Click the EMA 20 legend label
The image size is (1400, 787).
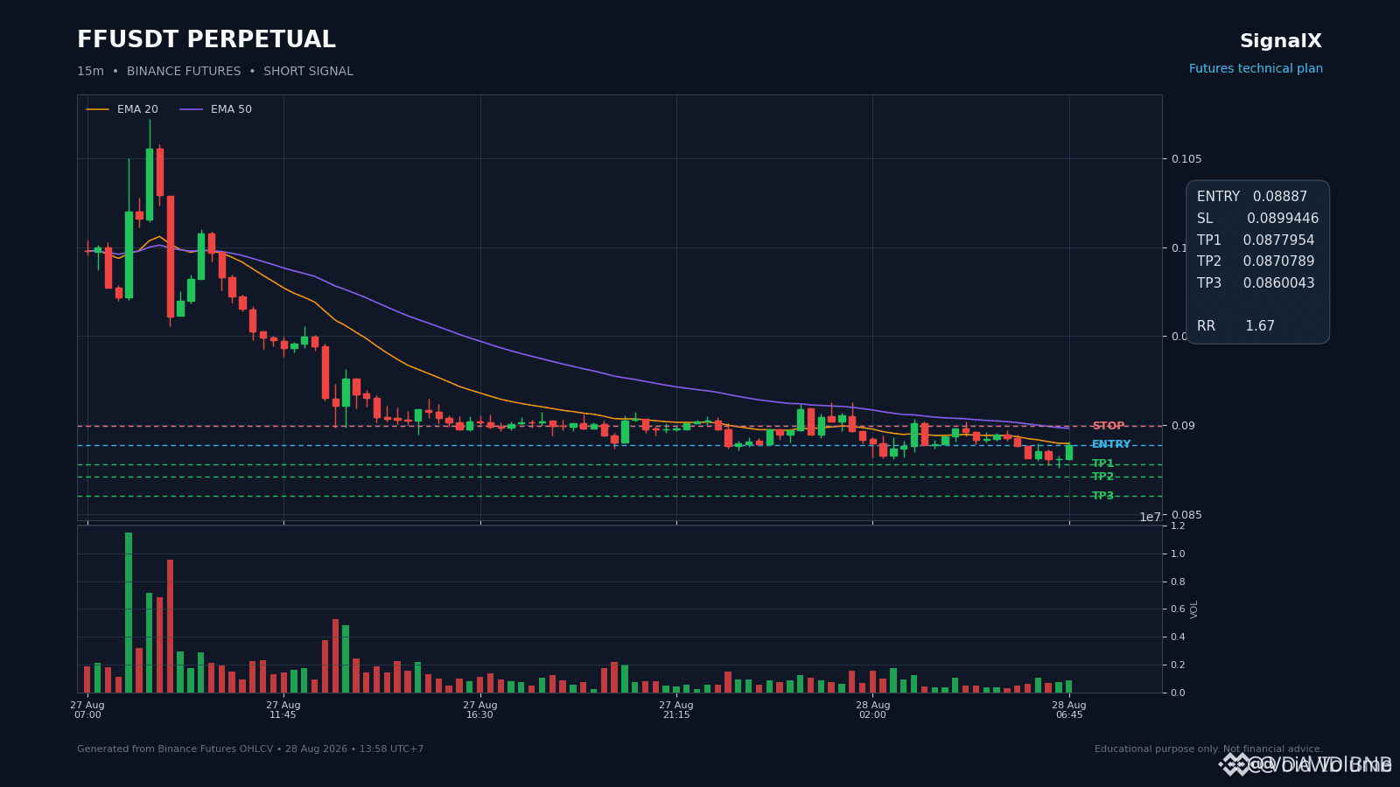[137, 109]
